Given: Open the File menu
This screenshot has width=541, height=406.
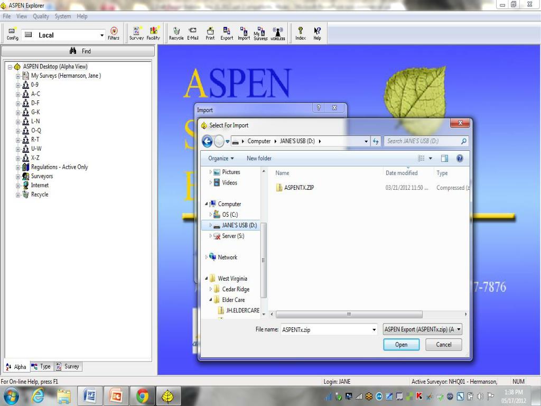Looking at the screenshot, I should [6, 16].
